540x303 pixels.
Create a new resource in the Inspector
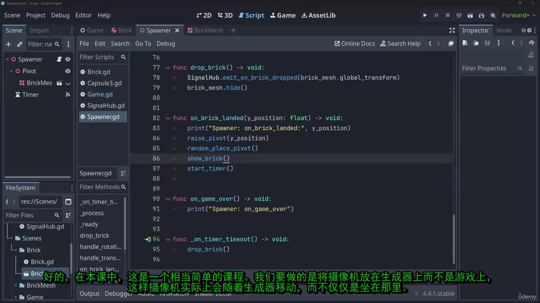point(465,43)
